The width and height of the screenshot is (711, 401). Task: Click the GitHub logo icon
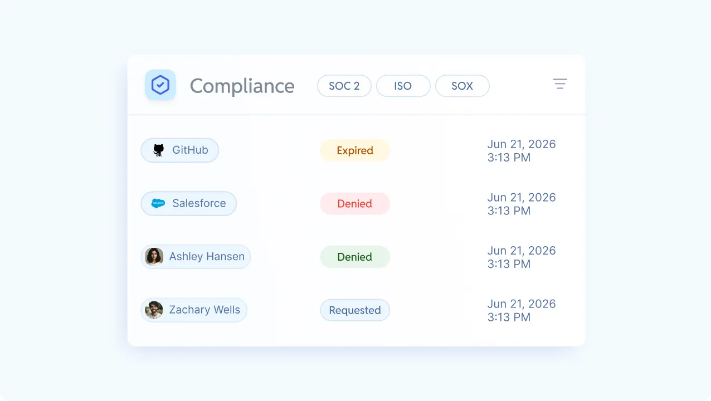pos(158,150)
